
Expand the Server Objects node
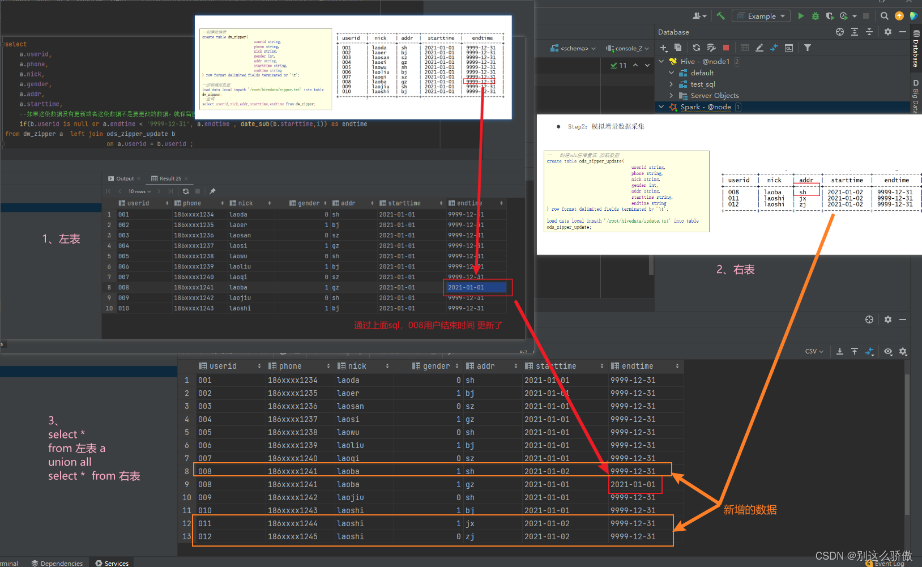(x=672, y=95)
